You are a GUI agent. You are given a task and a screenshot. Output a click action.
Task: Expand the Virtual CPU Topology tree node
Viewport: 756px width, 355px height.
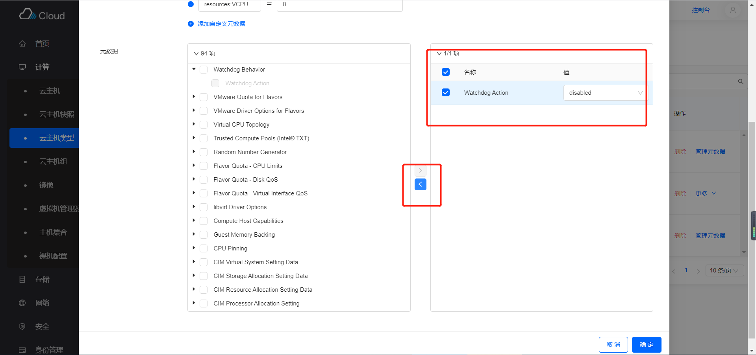tap(194, 124)
